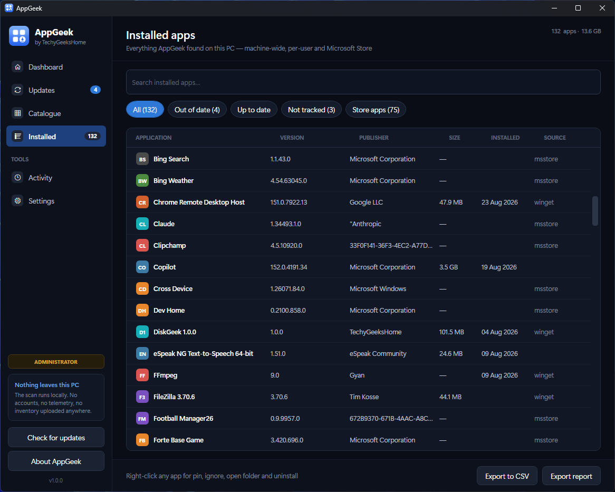The width and height of the screenshot is (615, 492).
Task: Click the AppGeek logo icon in sidebar
Action: pyautogui.click(x=19, y=36)
